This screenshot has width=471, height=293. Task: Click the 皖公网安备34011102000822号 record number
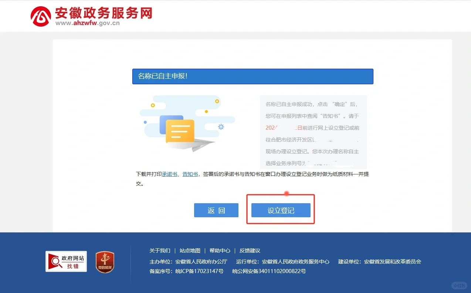[x=269, y=271]
